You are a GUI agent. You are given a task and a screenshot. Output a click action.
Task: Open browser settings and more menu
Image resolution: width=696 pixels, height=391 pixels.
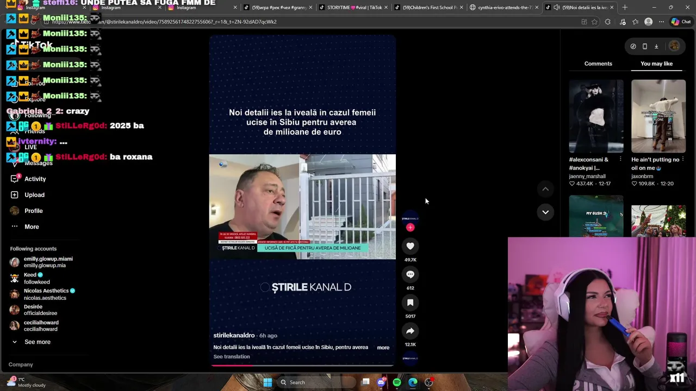click(x=661, y=22)
